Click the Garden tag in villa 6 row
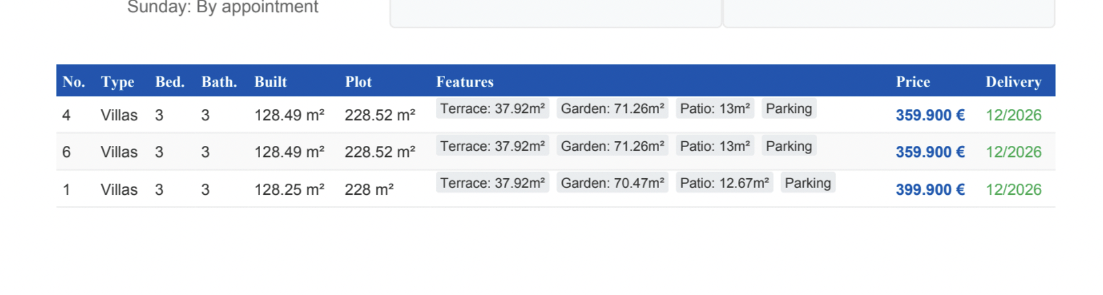Viewport: 1103px width, 295px height. [612, 146]
